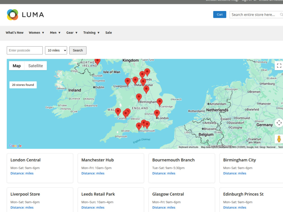The image size is (283, 212).
Task: Click the Luma logo icon
Action: pyautogui.click(x=12, y=15)
